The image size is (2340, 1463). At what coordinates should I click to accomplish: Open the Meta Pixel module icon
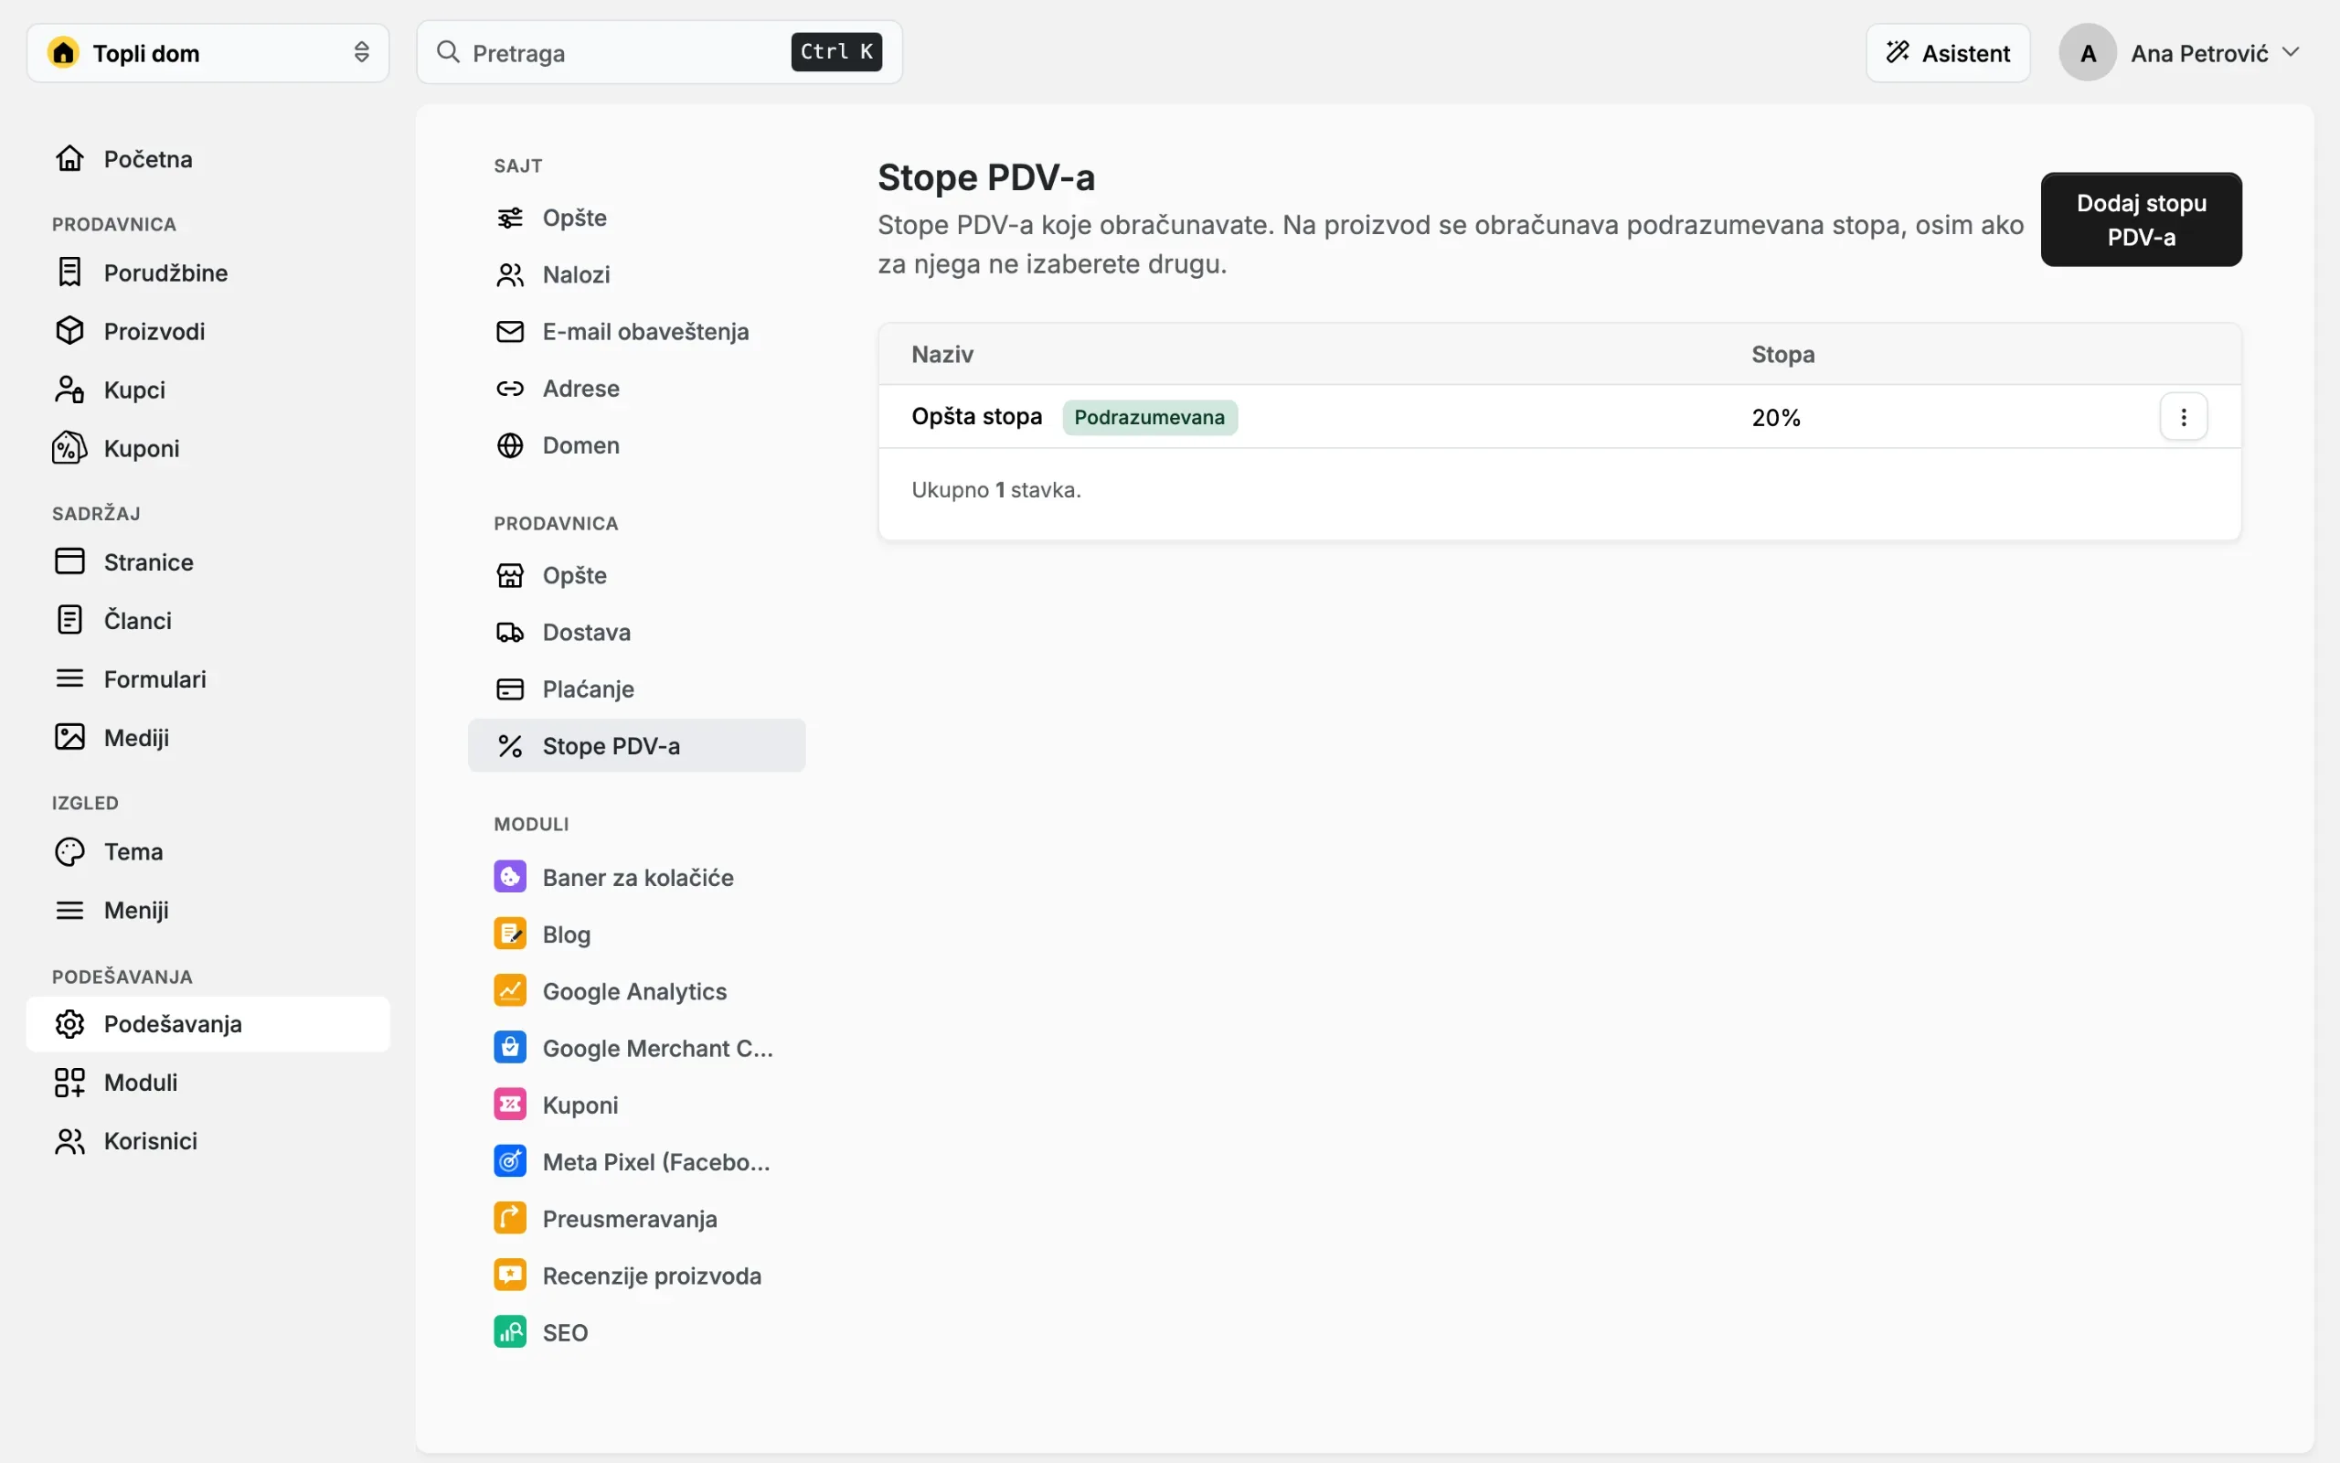(x=509, y=1161)
